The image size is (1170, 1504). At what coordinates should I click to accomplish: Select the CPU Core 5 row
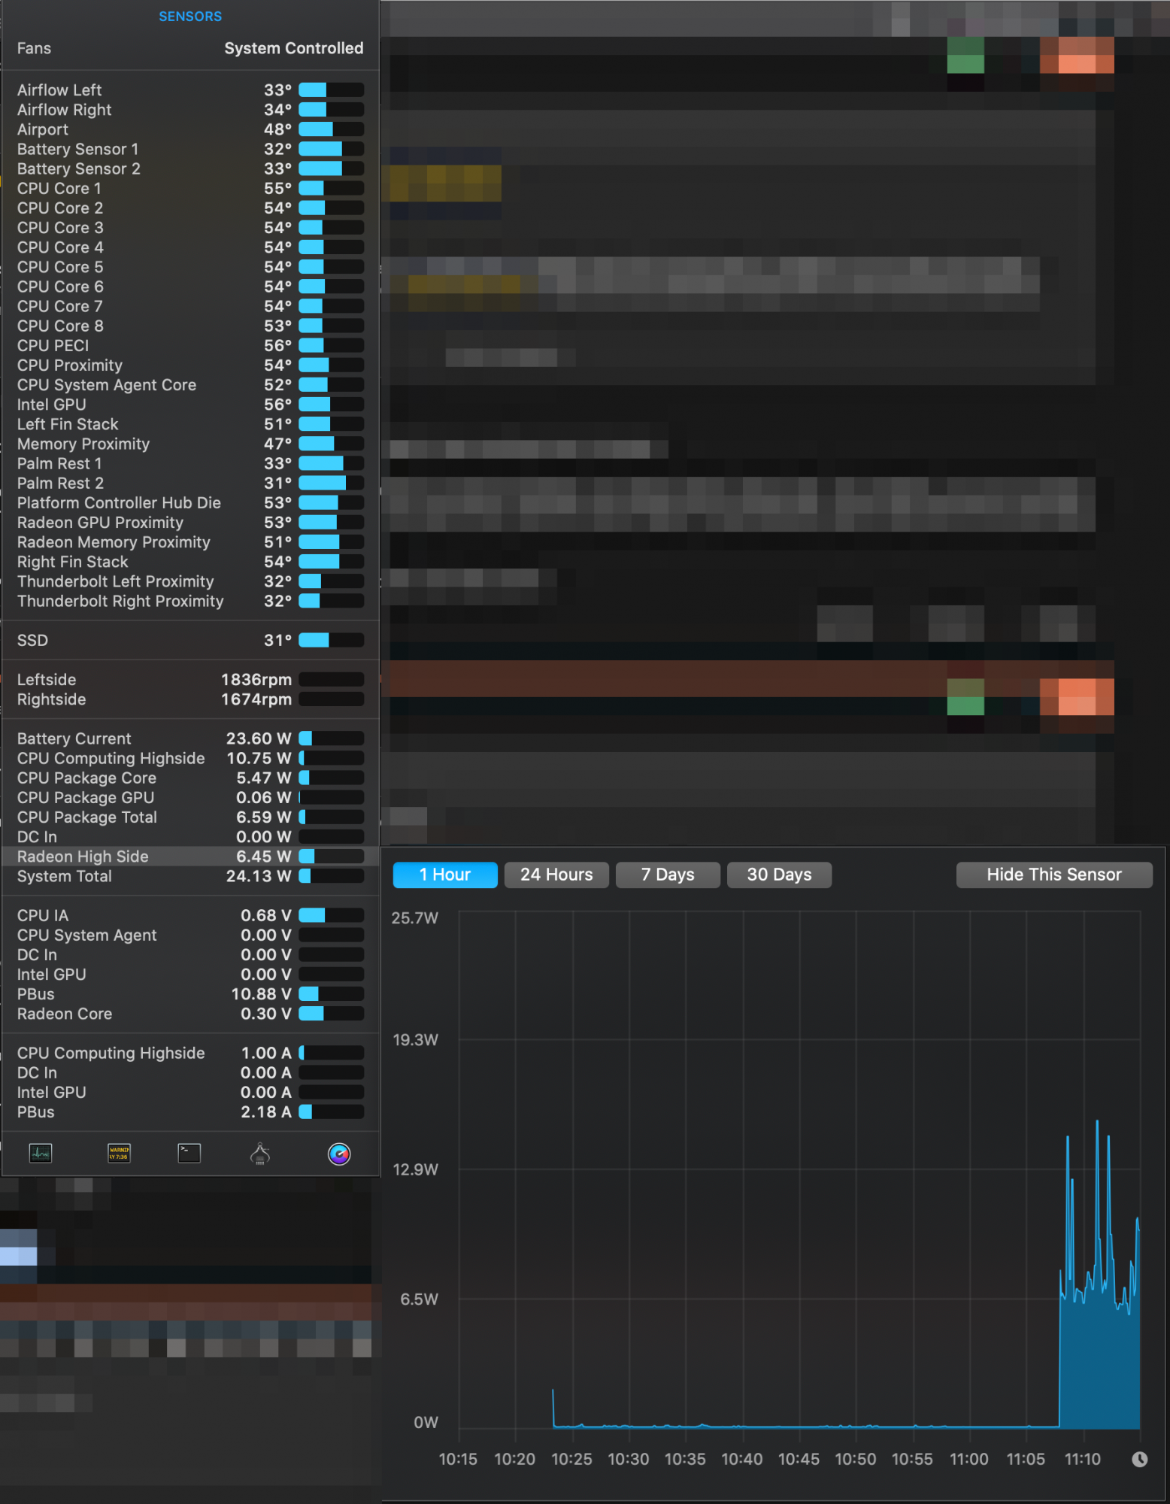pos(190,267)
